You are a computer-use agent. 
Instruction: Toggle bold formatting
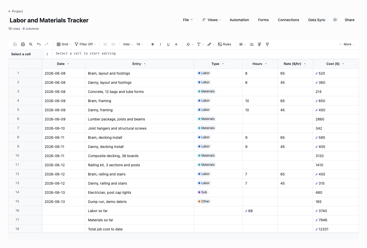(x=153, y=44)
